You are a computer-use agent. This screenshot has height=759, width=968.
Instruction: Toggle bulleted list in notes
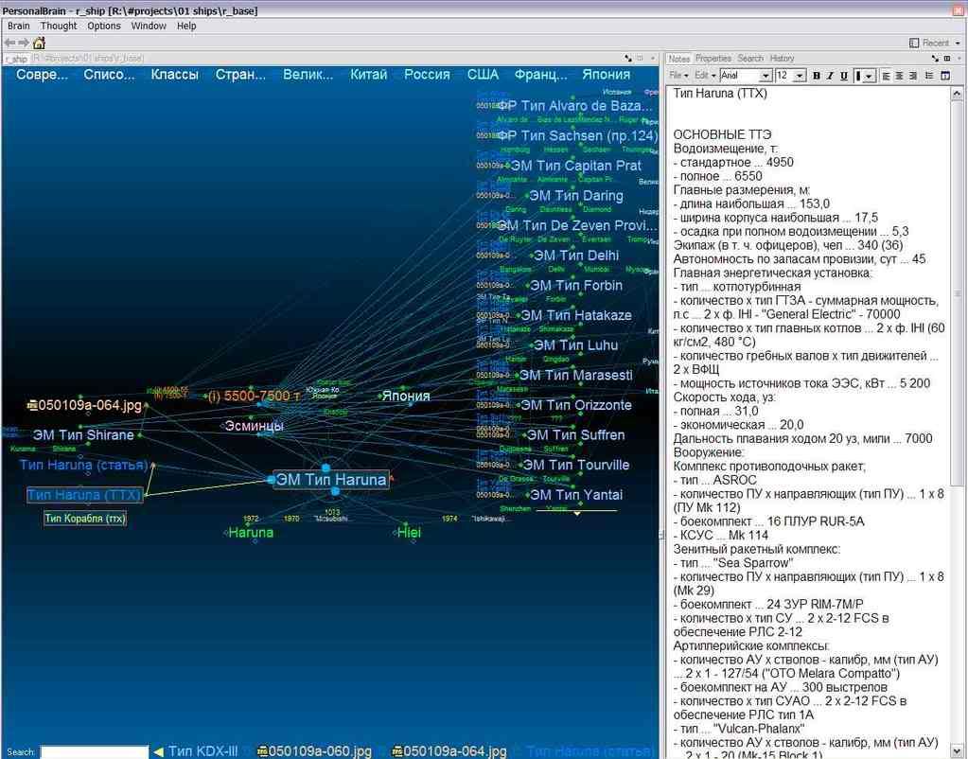pyautogui.click(x=929, y=76)
